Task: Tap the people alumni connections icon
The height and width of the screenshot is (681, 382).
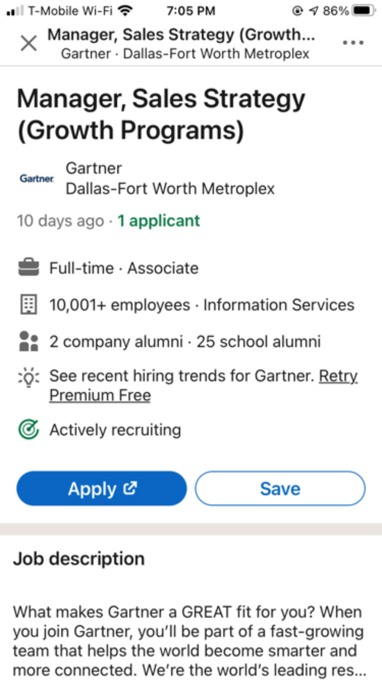Action: 29,341
